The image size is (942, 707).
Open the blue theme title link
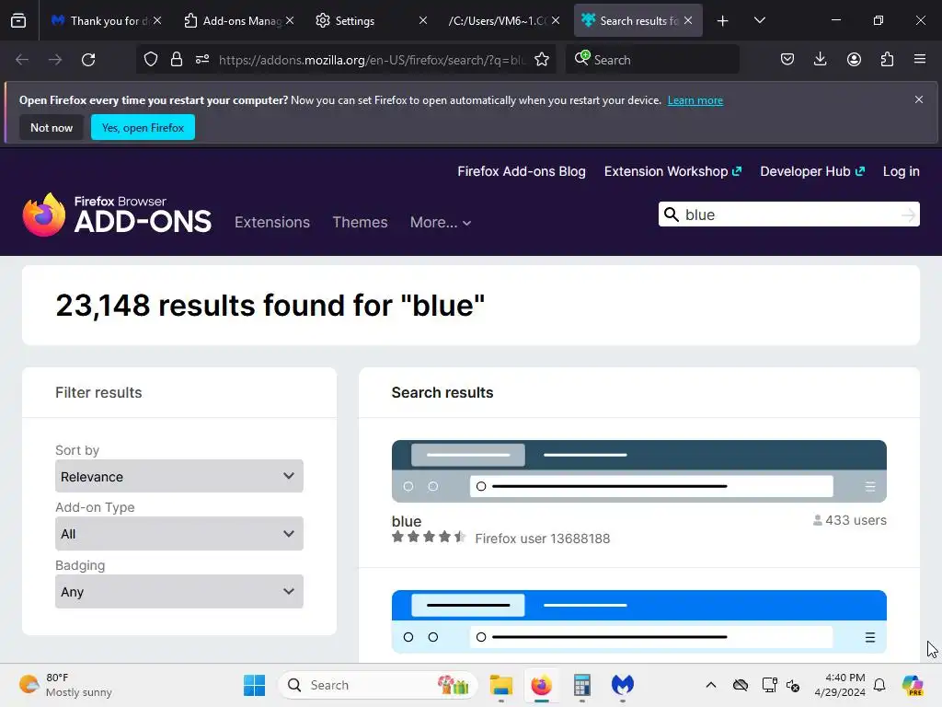[x=407, y=521]
